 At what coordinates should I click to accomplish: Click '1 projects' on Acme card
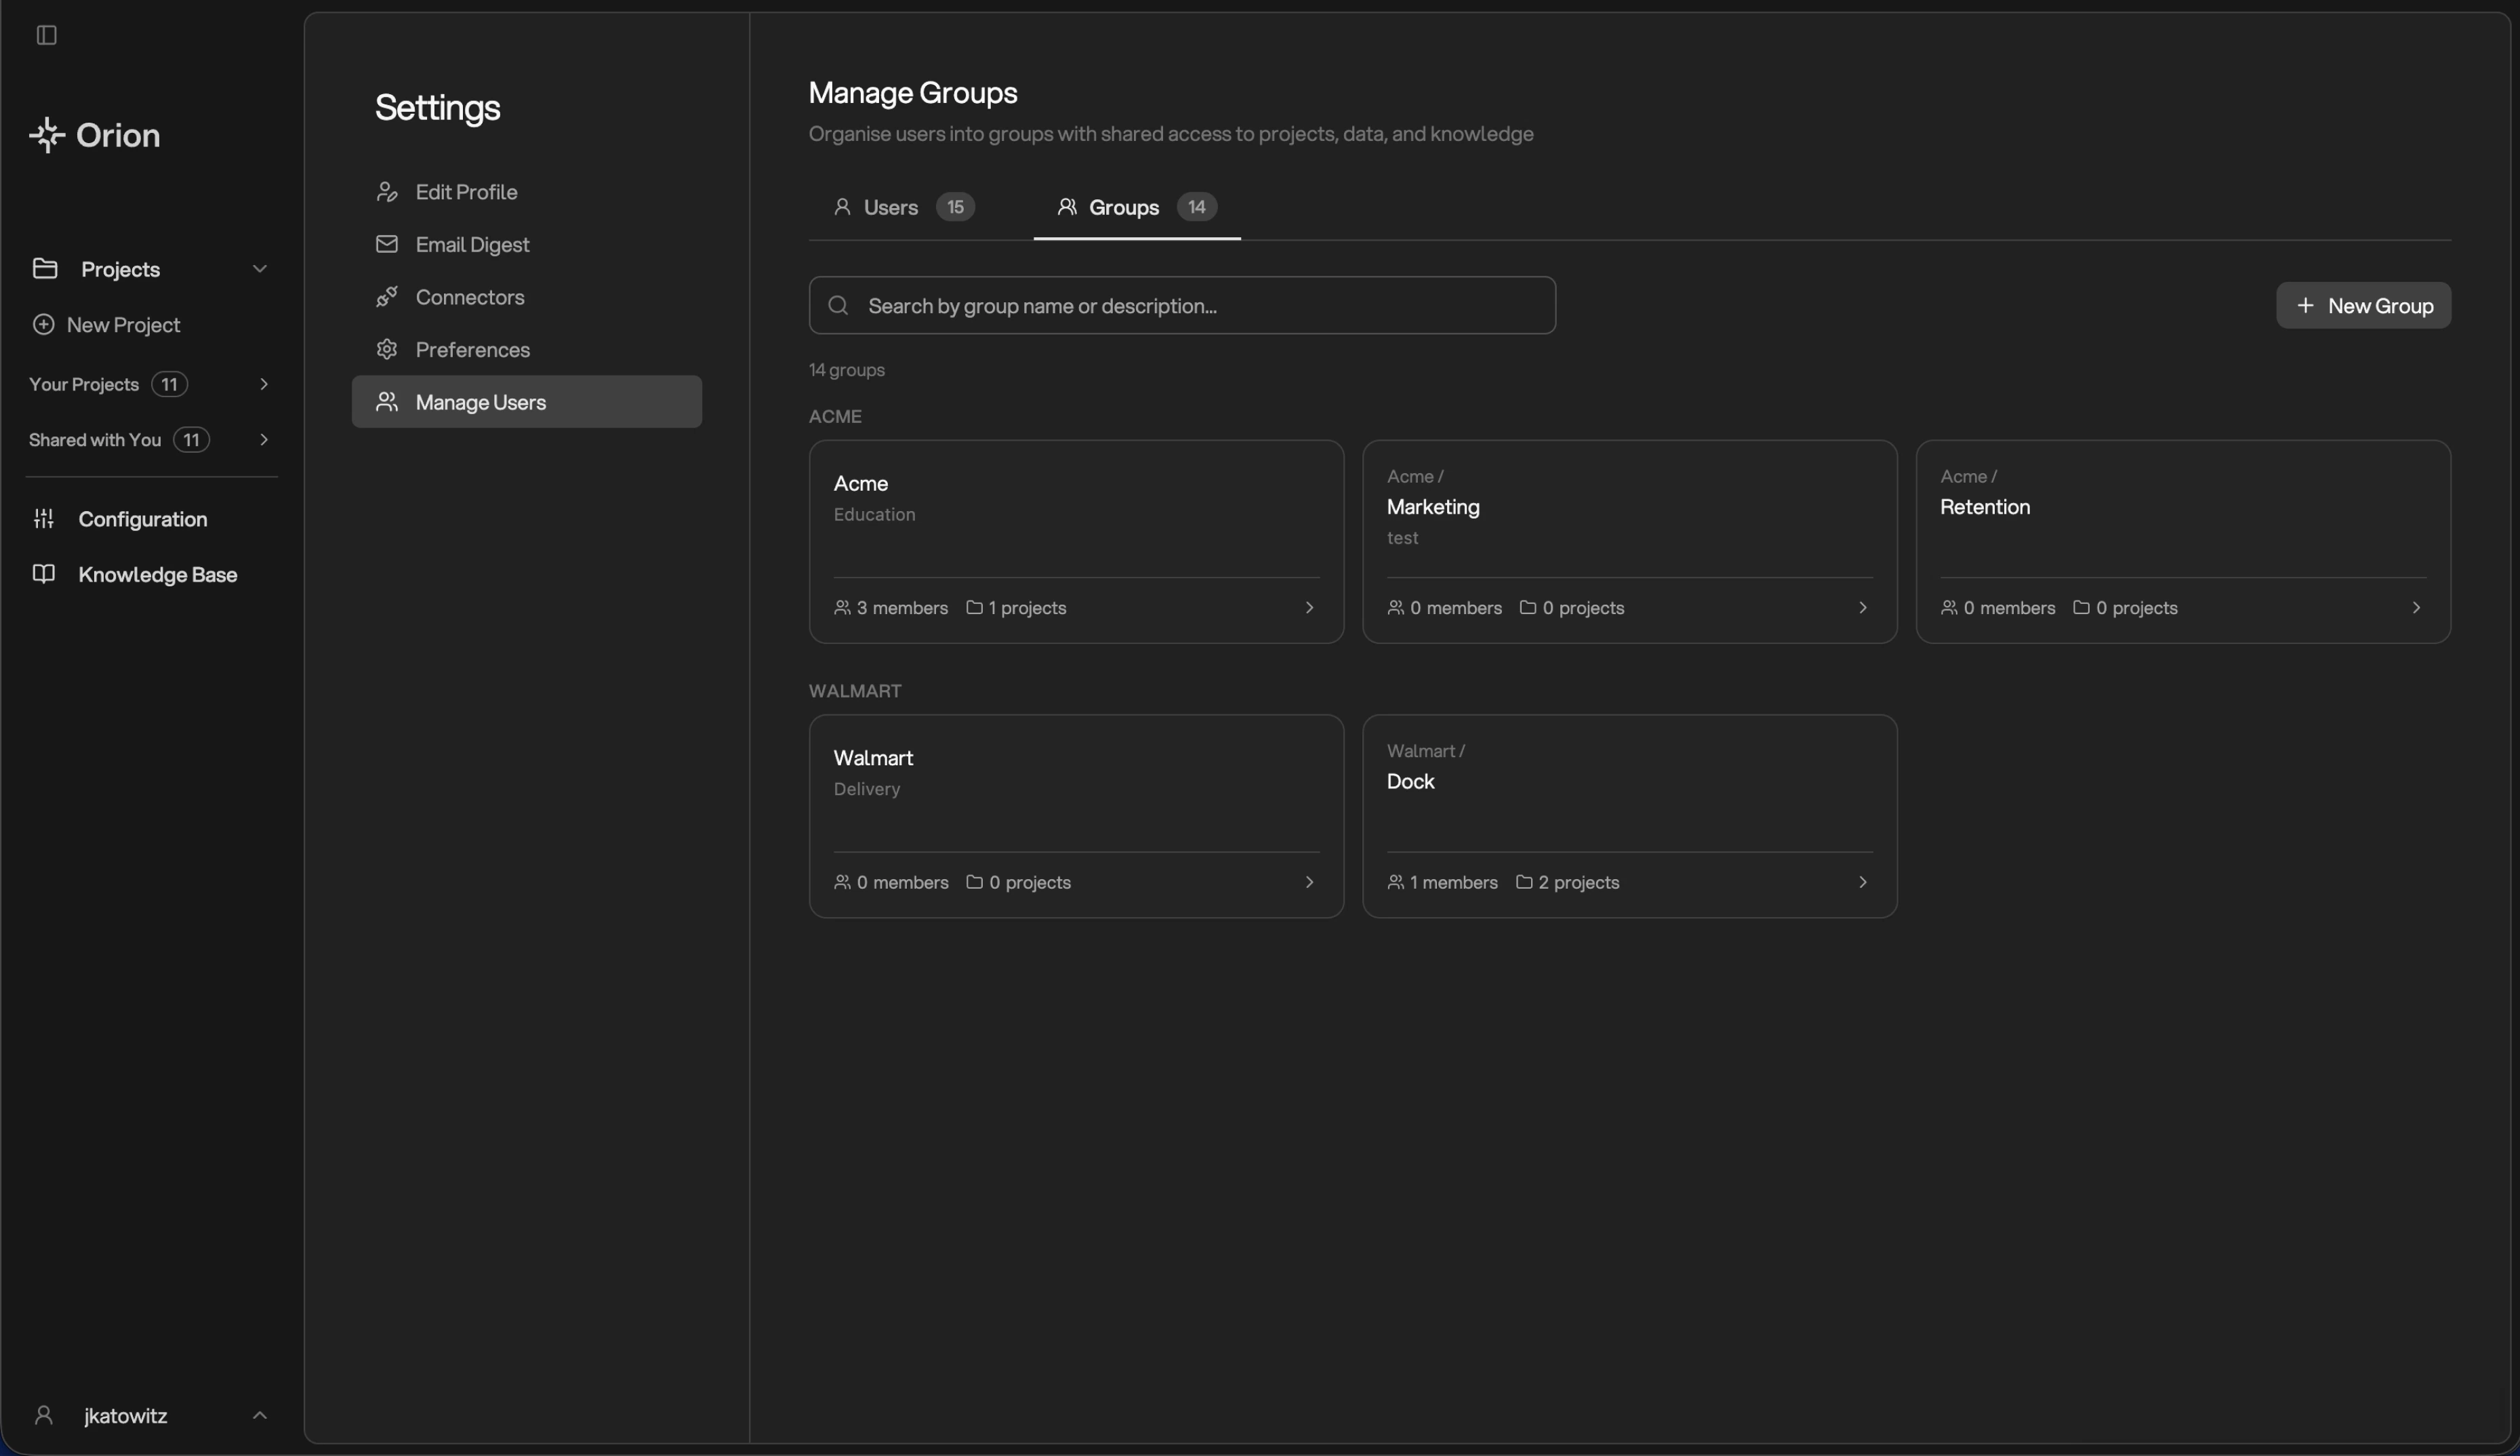coord(1028,607)
